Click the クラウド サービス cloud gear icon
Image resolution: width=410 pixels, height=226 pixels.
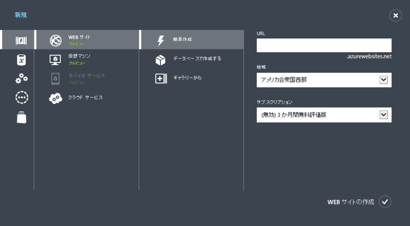pos(56,98)
